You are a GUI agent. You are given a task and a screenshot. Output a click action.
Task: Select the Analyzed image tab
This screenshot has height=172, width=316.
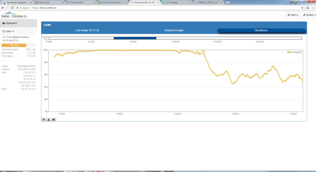pos(174,30)
